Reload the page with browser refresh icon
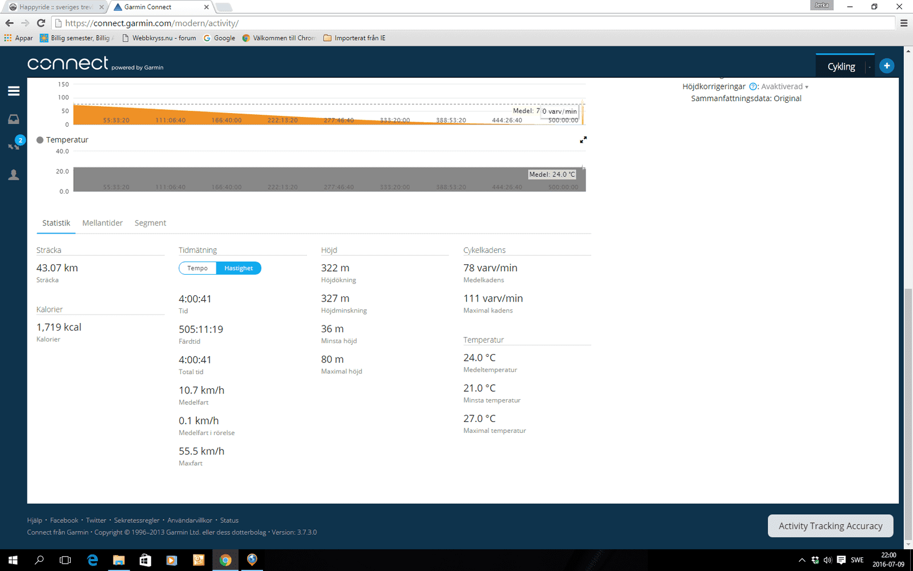 coord(41,23)
